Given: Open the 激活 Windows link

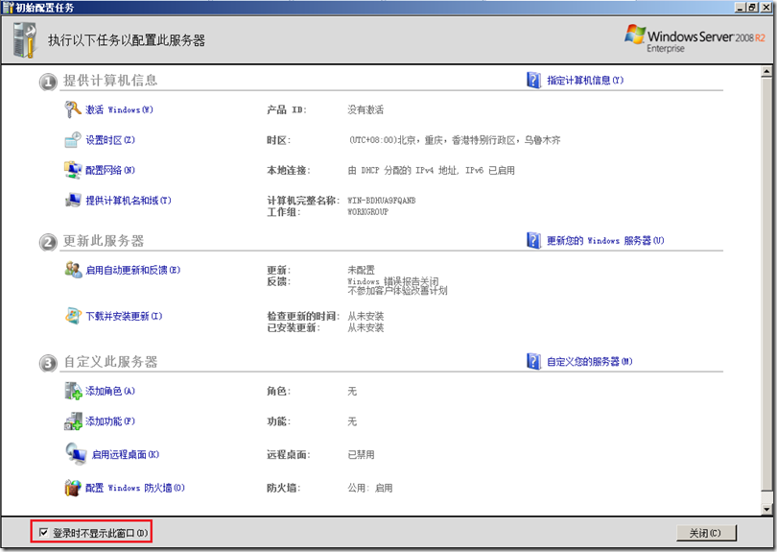Looking at the screenshot, I should pos(119,109).
